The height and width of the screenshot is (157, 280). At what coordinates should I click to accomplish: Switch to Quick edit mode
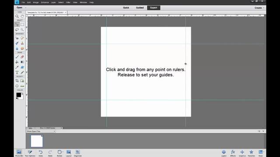pos(126,8)
